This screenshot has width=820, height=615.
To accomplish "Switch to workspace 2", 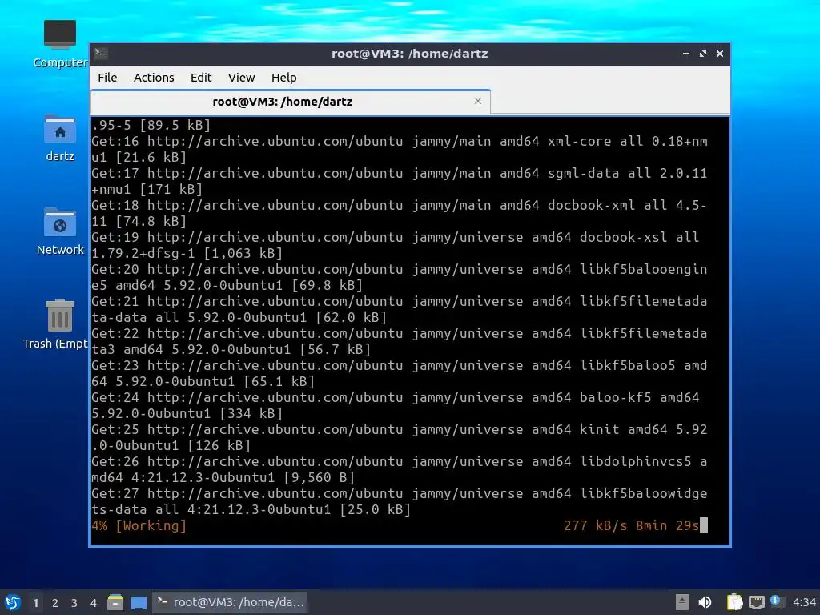I will [x=55, y=603].
